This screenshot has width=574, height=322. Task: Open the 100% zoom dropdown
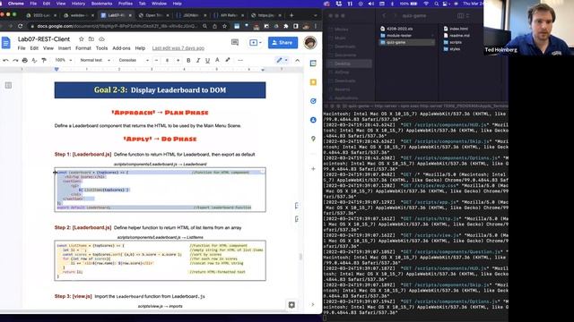pyautogui.click(x=63, y=60)
